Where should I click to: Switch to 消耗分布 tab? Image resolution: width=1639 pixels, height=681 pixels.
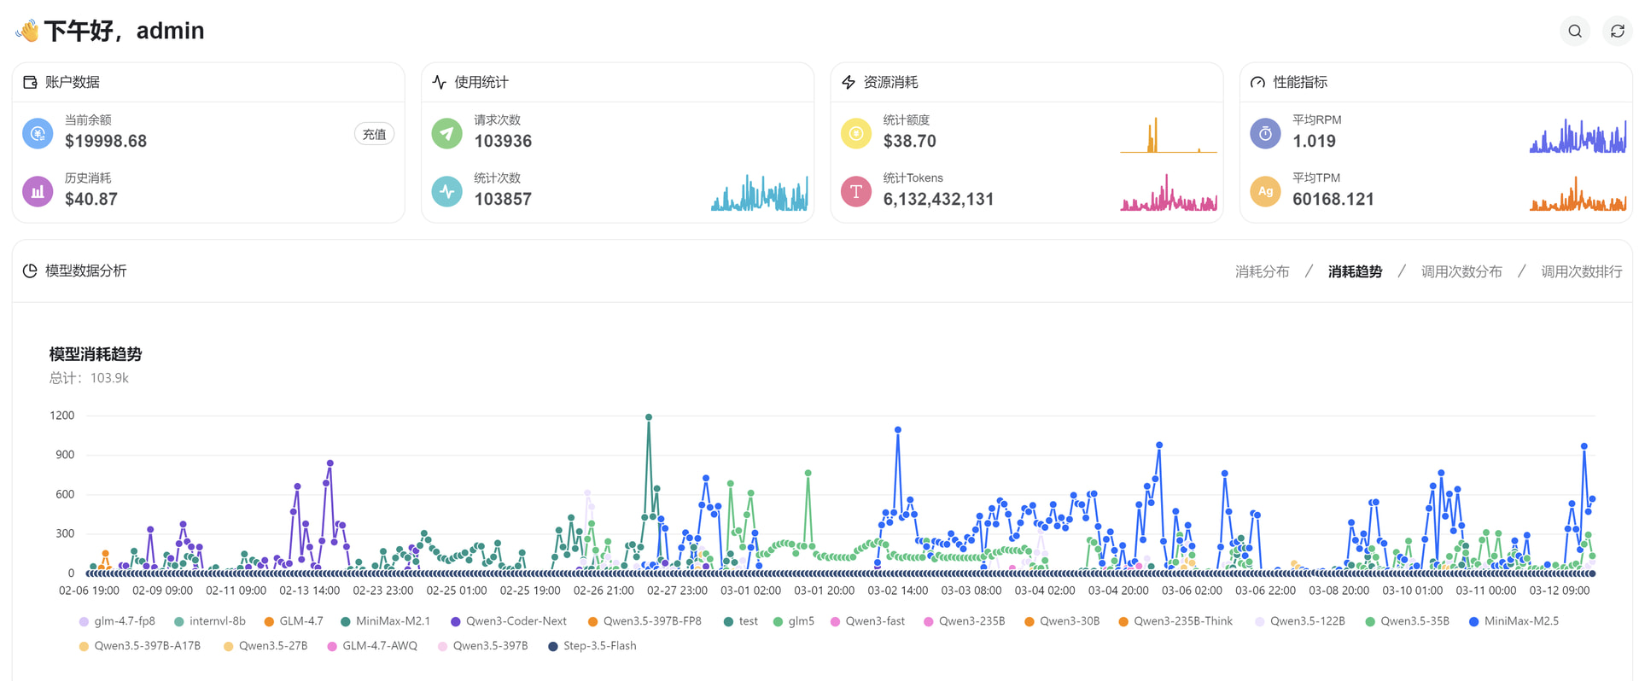pos(1262,271)
